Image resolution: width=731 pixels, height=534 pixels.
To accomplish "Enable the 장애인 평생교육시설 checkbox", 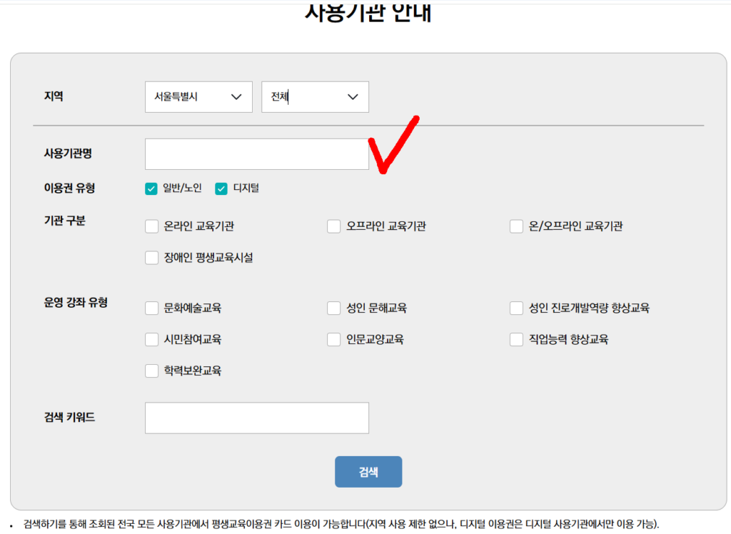I will click(x=151, y=258).
